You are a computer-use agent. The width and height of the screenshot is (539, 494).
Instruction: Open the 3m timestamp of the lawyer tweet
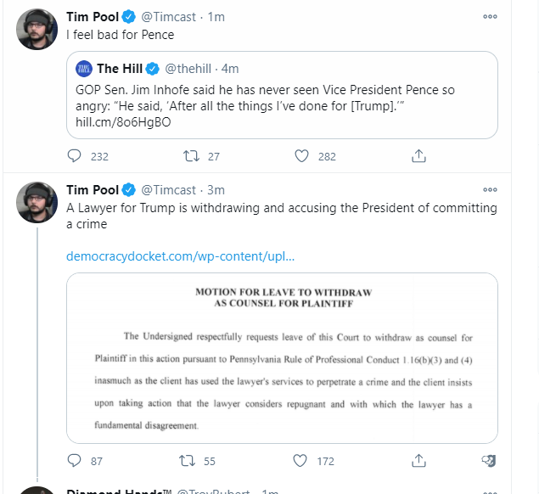pos(216,190)
